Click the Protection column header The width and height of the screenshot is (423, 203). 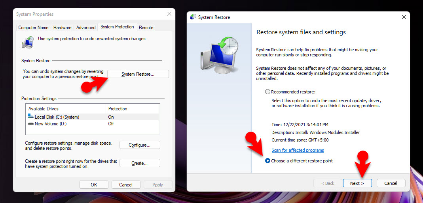coord(132,109)
